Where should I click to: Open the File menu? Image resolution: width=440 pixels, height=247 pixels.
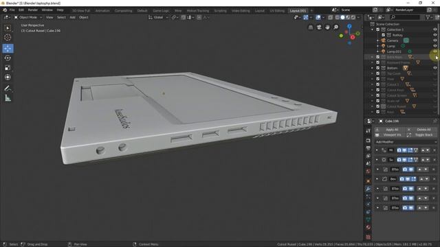click(12, 10)
